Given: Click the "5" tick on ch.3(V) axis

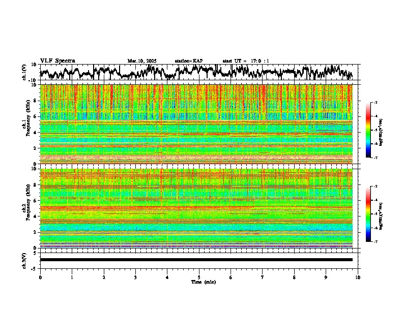Looking at the screenshot, I should pos(36,253).
